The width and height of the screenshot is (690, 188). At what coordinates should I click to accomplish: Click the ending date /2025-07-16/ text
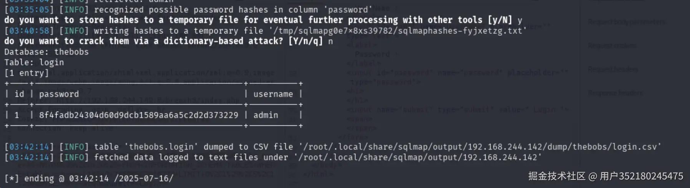coord(144,178)
